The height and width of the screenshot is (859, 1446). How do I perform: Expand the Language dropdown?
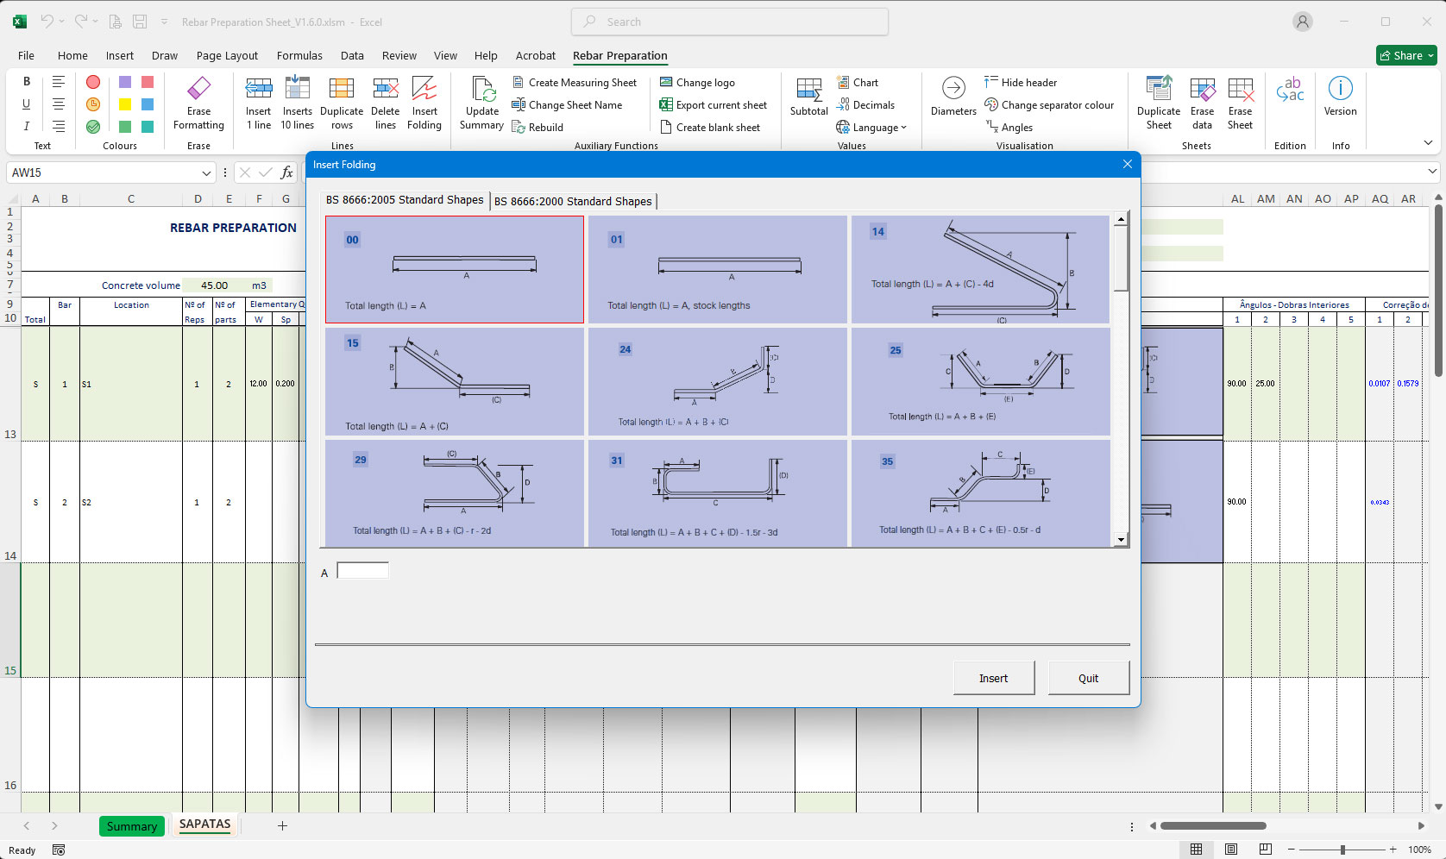coord(871,128)
